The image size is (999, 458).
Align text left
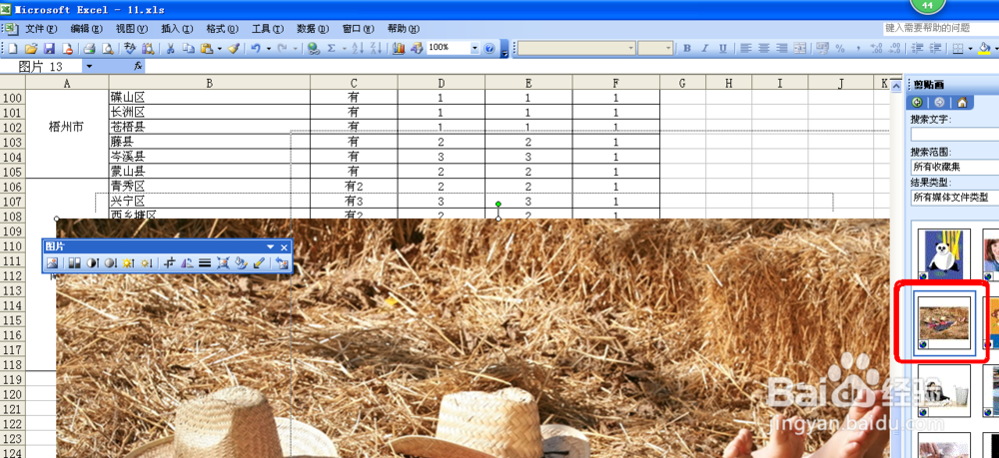coord(745,48)
